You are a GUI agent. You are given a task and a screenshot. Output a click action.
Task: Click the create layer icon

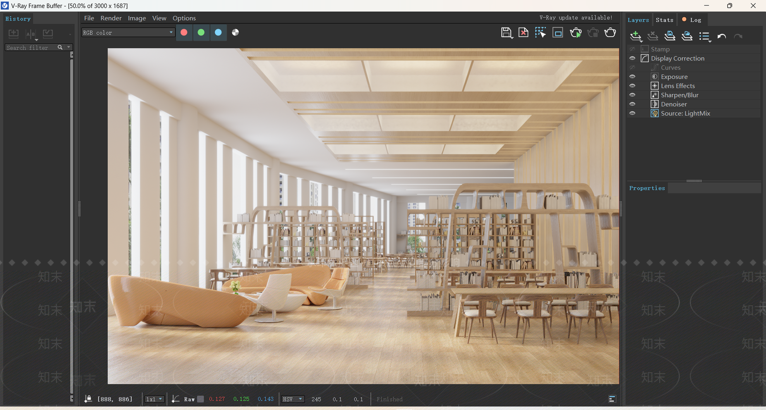pyautogui.click(x=635, y=36)
